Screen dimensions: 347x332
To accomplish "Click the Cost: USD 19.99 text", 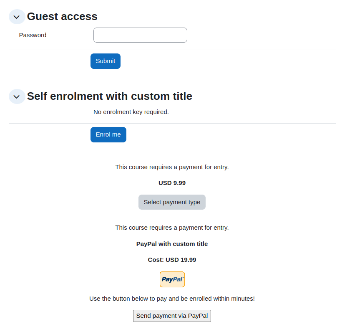I will coord(172,260).
